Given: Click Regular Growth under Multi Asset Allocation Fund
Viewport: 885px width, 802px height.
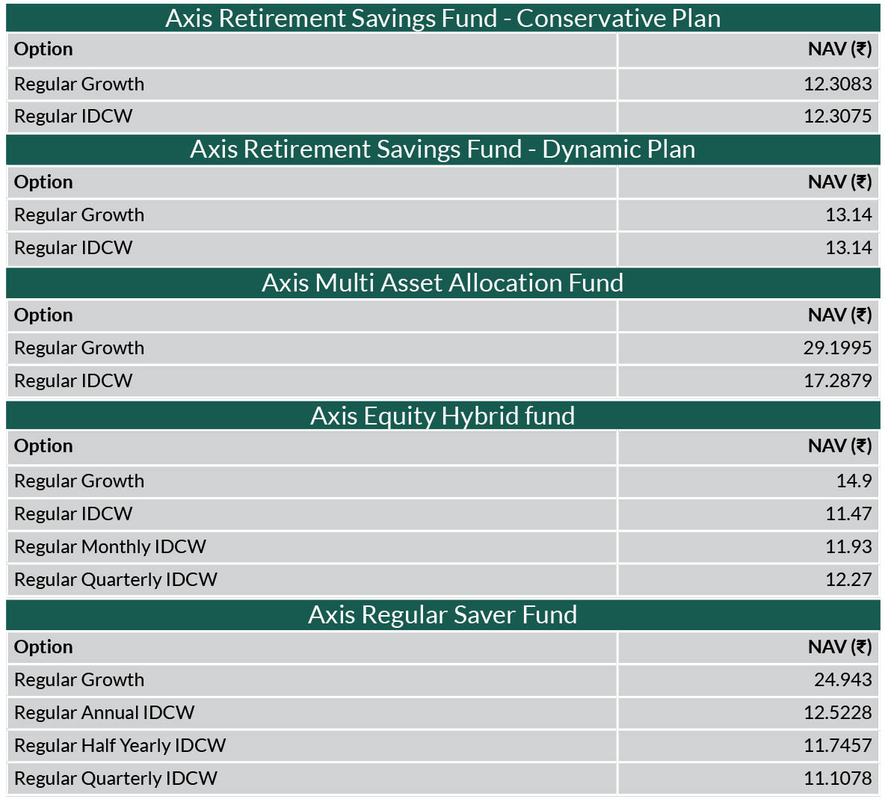Looking at the screenshot, I should coord(79,348).
